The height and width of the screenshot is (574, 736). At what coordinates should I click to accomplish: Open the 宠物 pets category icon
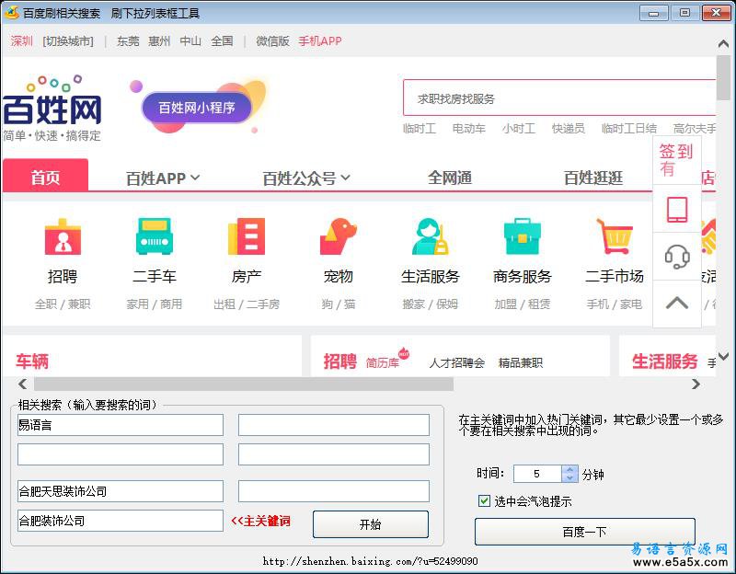[x=338, y=236]
